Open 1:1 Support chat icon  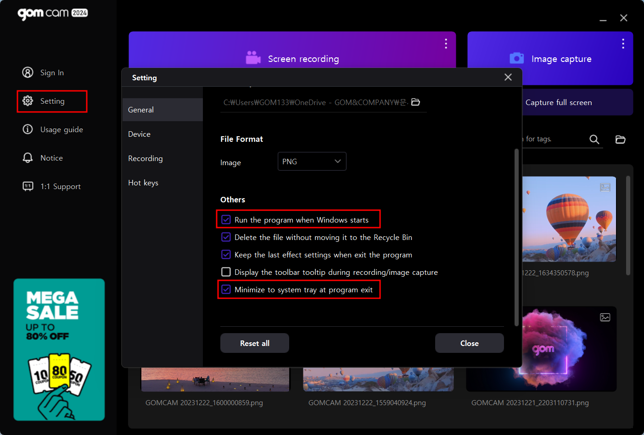(28, 186)
